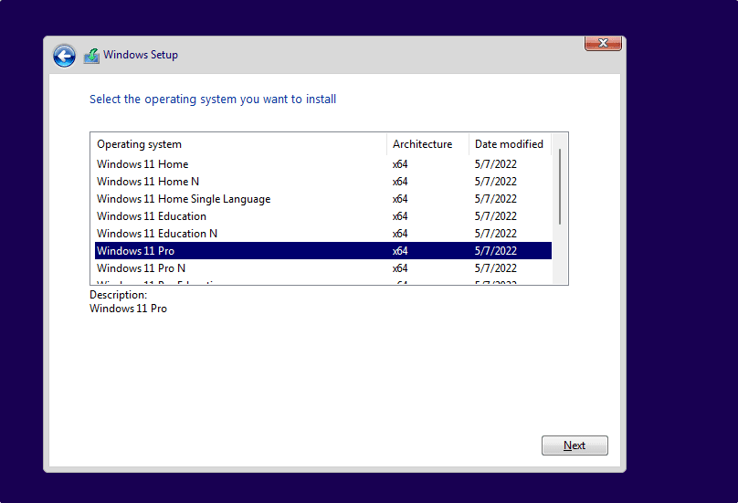Click the Next button

(x=575, y=445)
